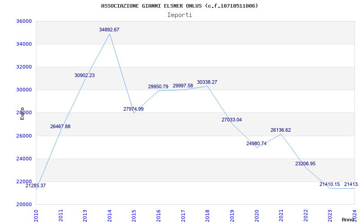Select the 21410.15 data label
Viewport: 359px width, 224px height.
(330, 184)
